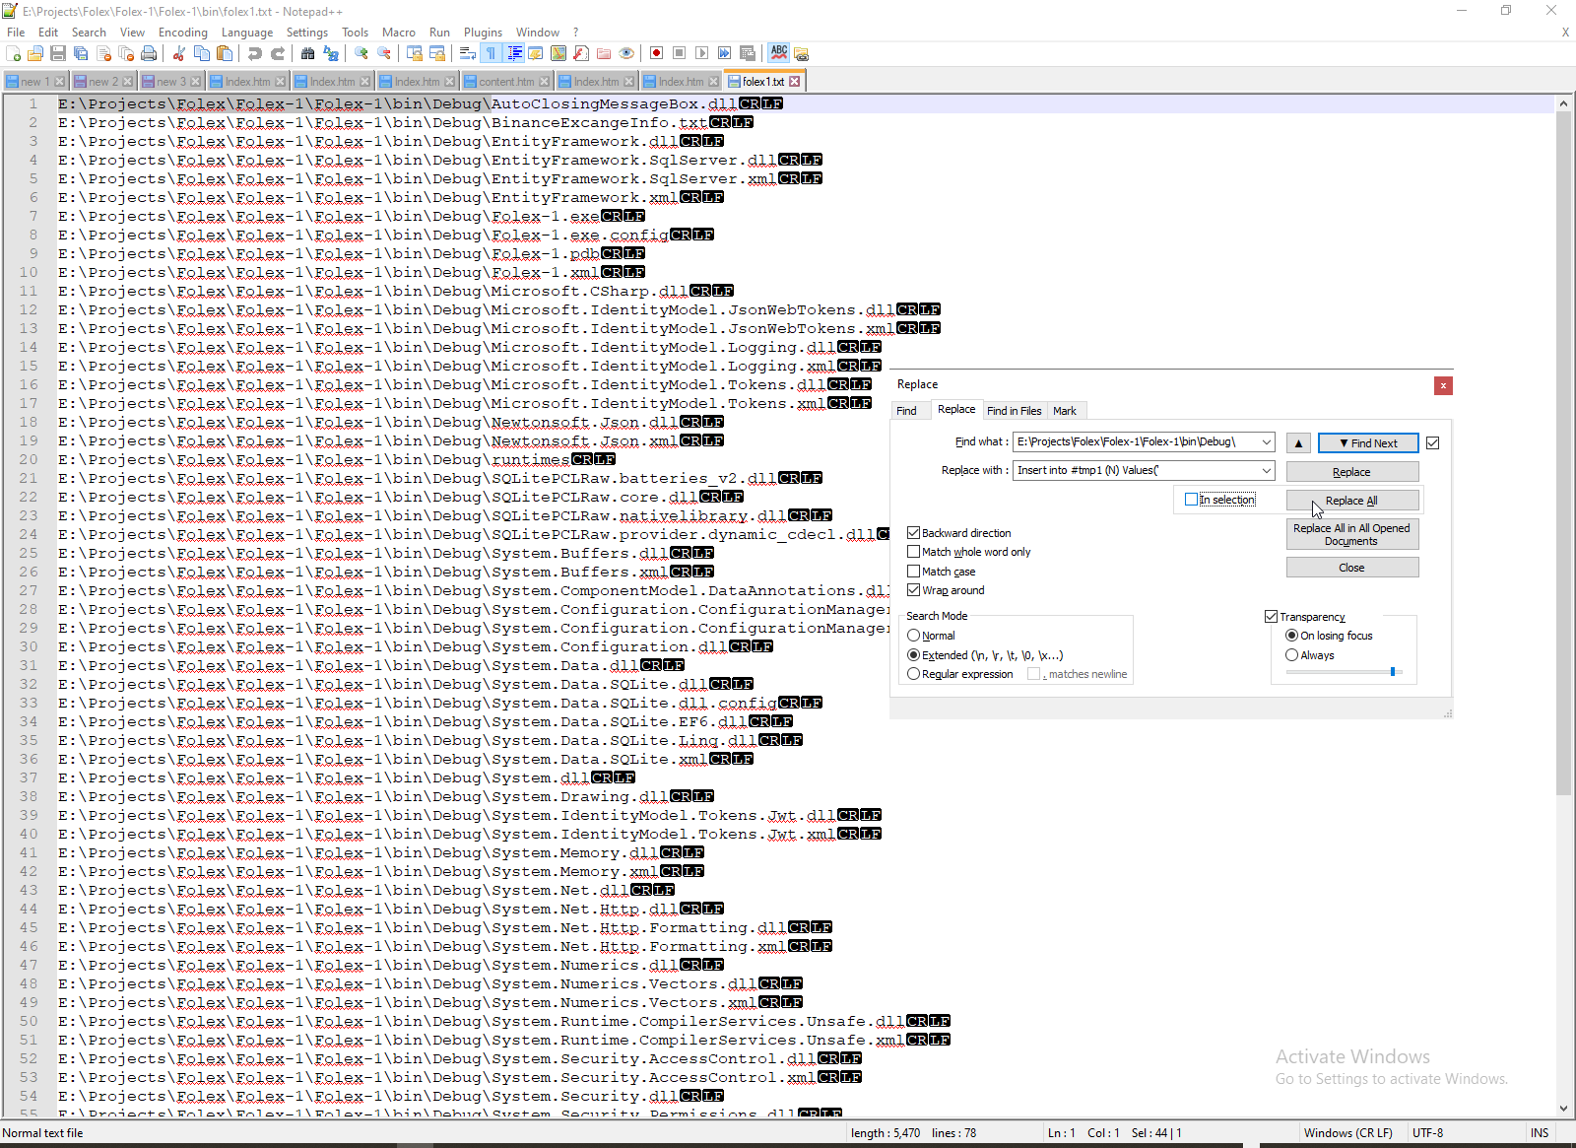
Task: Start macro recording with the red dot icon
Action: (x=656, y=53)
